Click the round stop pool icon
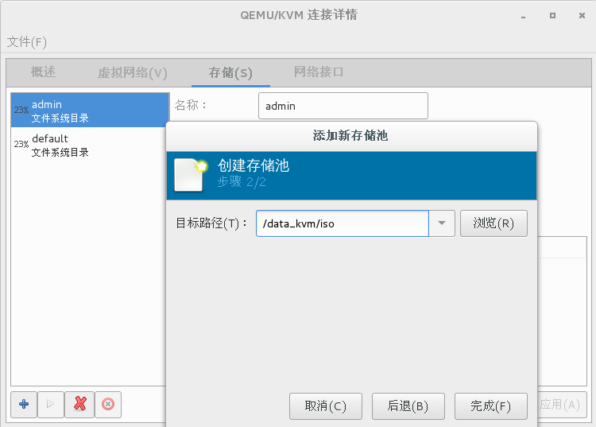This screenshot has height=427, width=596. pyautogui.click(x=108, y=404)
